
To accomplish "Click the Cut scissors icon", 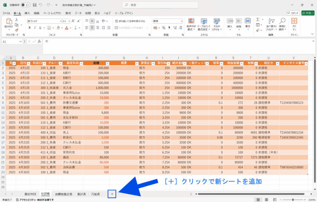I will click(17, 20).
